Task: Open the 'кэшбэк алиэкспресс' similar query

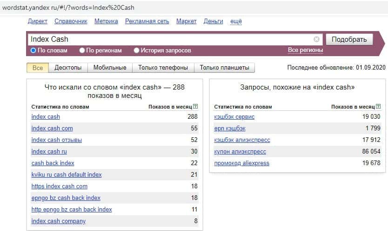Action: tap(242, 140)
